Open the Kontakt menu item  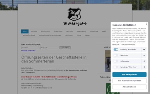pos(79,35)
